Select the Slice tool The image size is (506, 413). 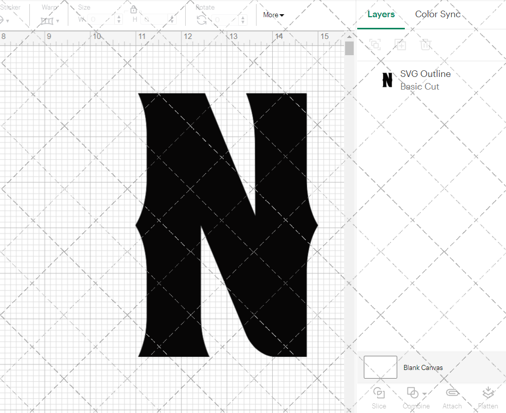(378, 397)
